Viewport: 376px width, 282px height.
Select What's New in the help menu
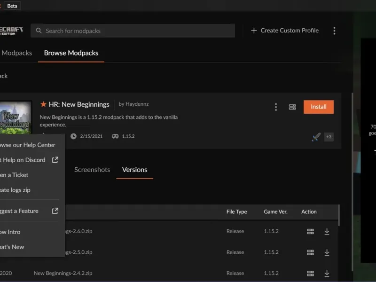click(x=12, y=247)
